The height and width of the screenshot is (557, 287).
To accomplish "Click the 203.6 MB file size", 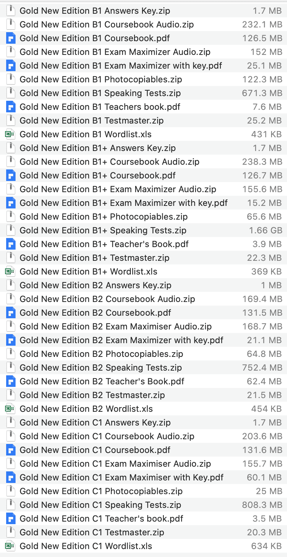I will 262,436.
